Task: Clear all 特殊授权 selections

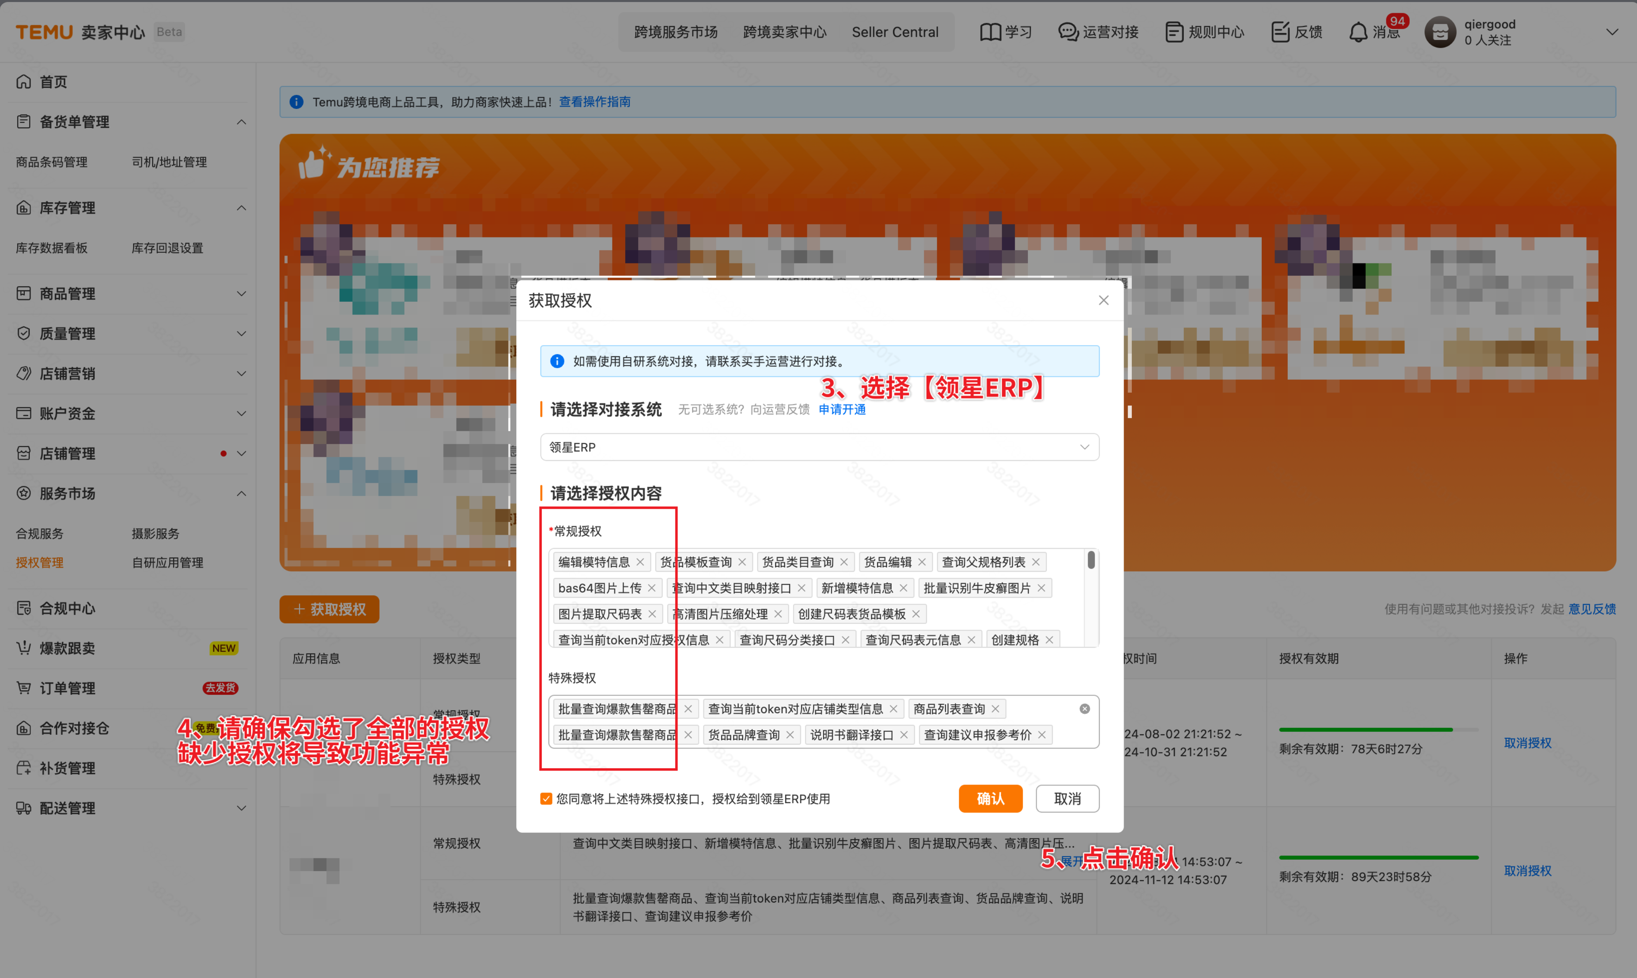Action: click(1085, 709)
